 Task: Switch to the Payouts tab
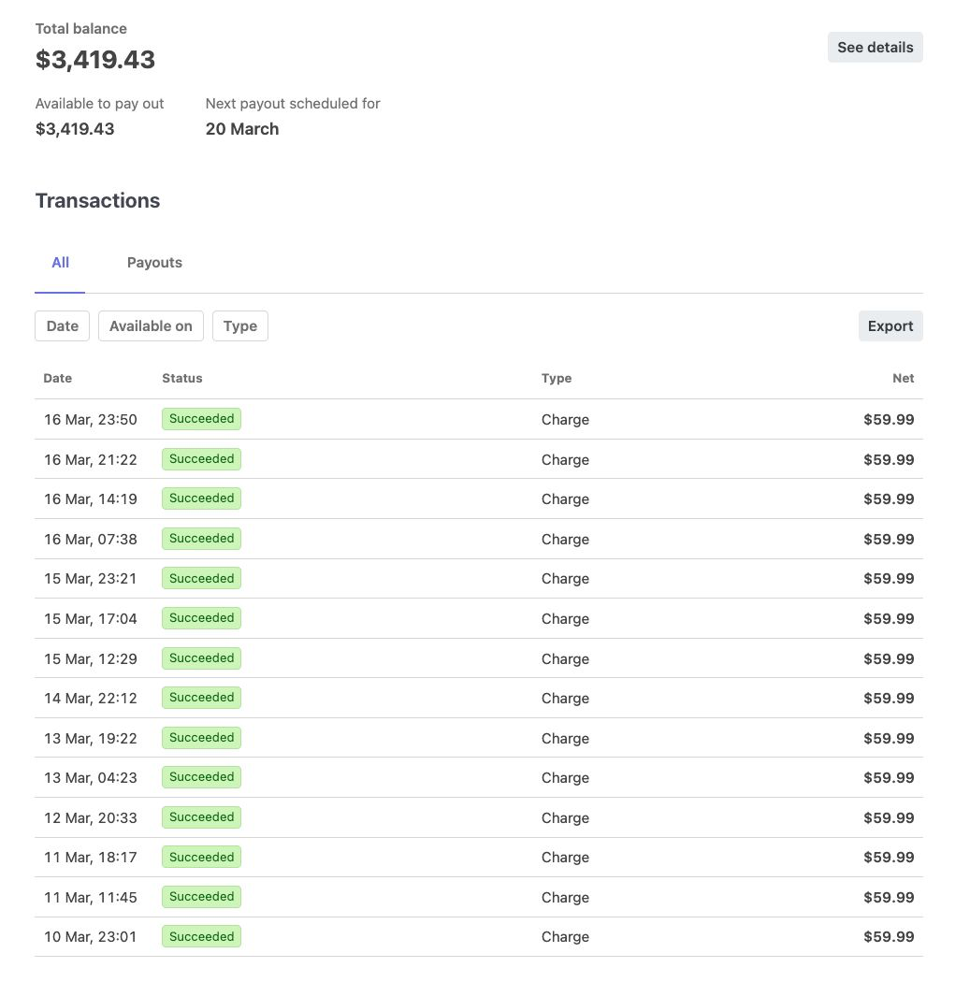click(154, 263)
